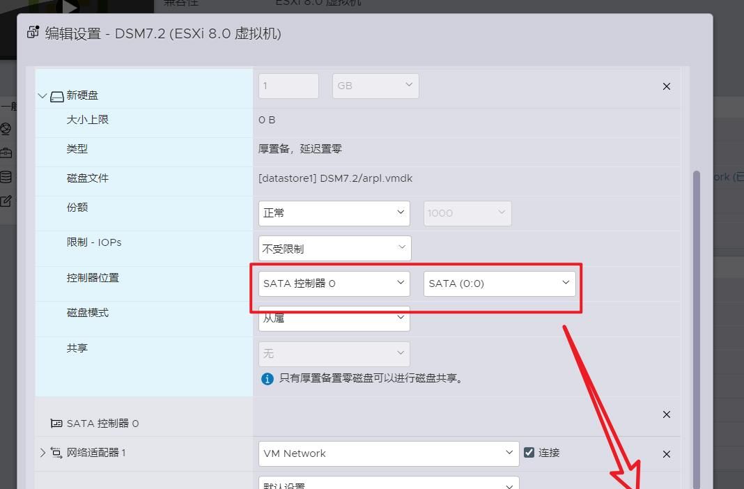The width and height of the screenshot is (744, 489).
Task: Open the 份额 正常 dropdown
Action: coord(334,213)
